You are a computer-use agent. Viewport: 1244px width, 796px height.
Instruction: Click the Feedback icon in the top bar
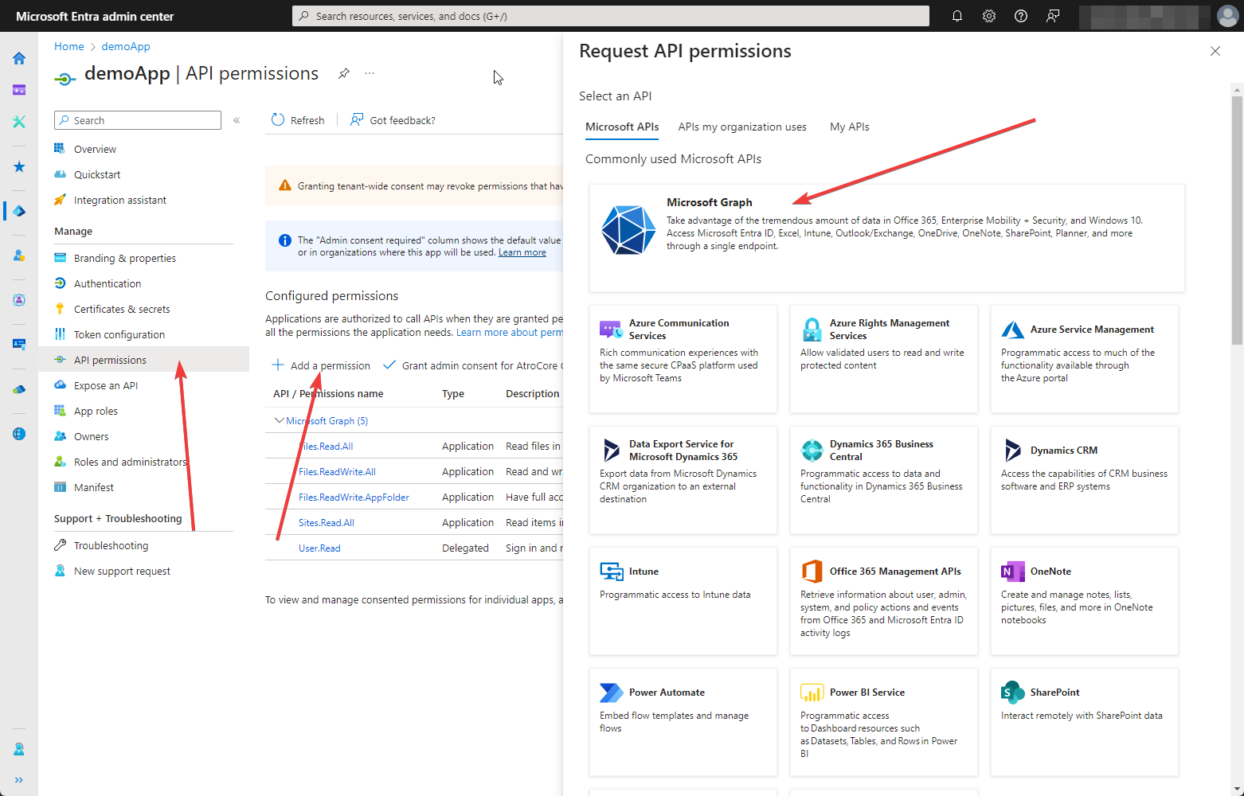click(1052, 15)
